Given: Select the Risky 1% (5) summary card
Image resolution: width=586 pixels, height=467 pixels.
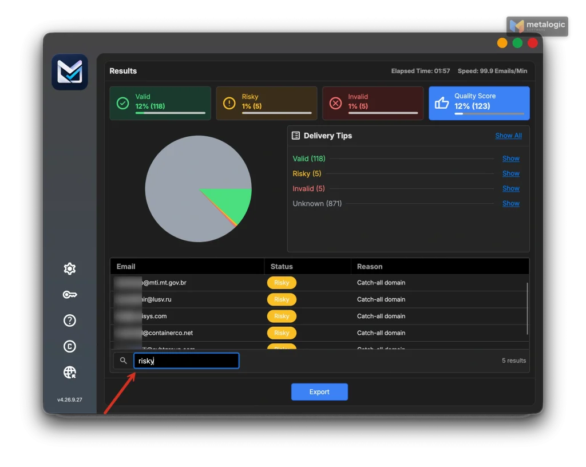Looking at the screenshot, I should click(x=267, y=103).
